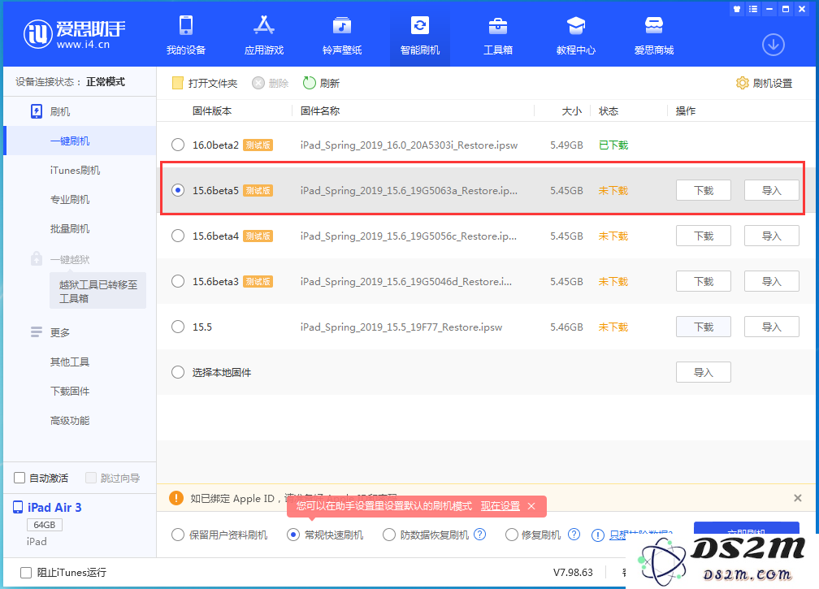Screen dimensions: 819x589
Task: Click the 64GB storage label
Action: (x=45, y=524)
